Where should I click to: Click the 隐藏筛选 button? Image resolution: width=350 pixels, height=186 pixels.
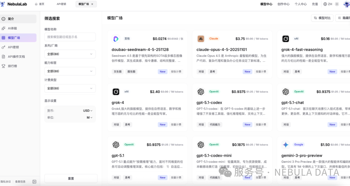point(343,18)
